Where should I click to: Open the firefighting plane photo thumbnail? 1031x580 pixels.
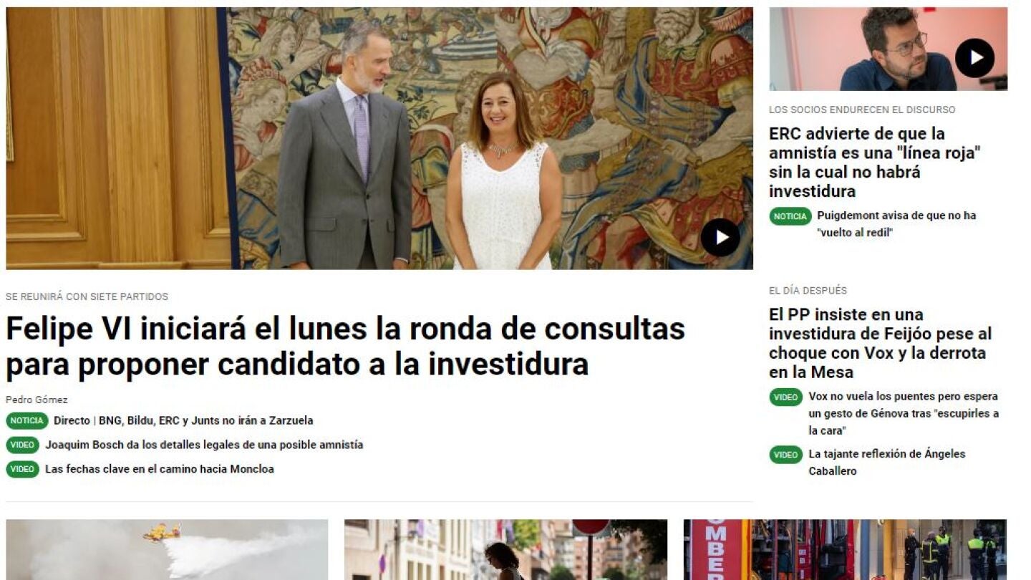coord(167,549)
